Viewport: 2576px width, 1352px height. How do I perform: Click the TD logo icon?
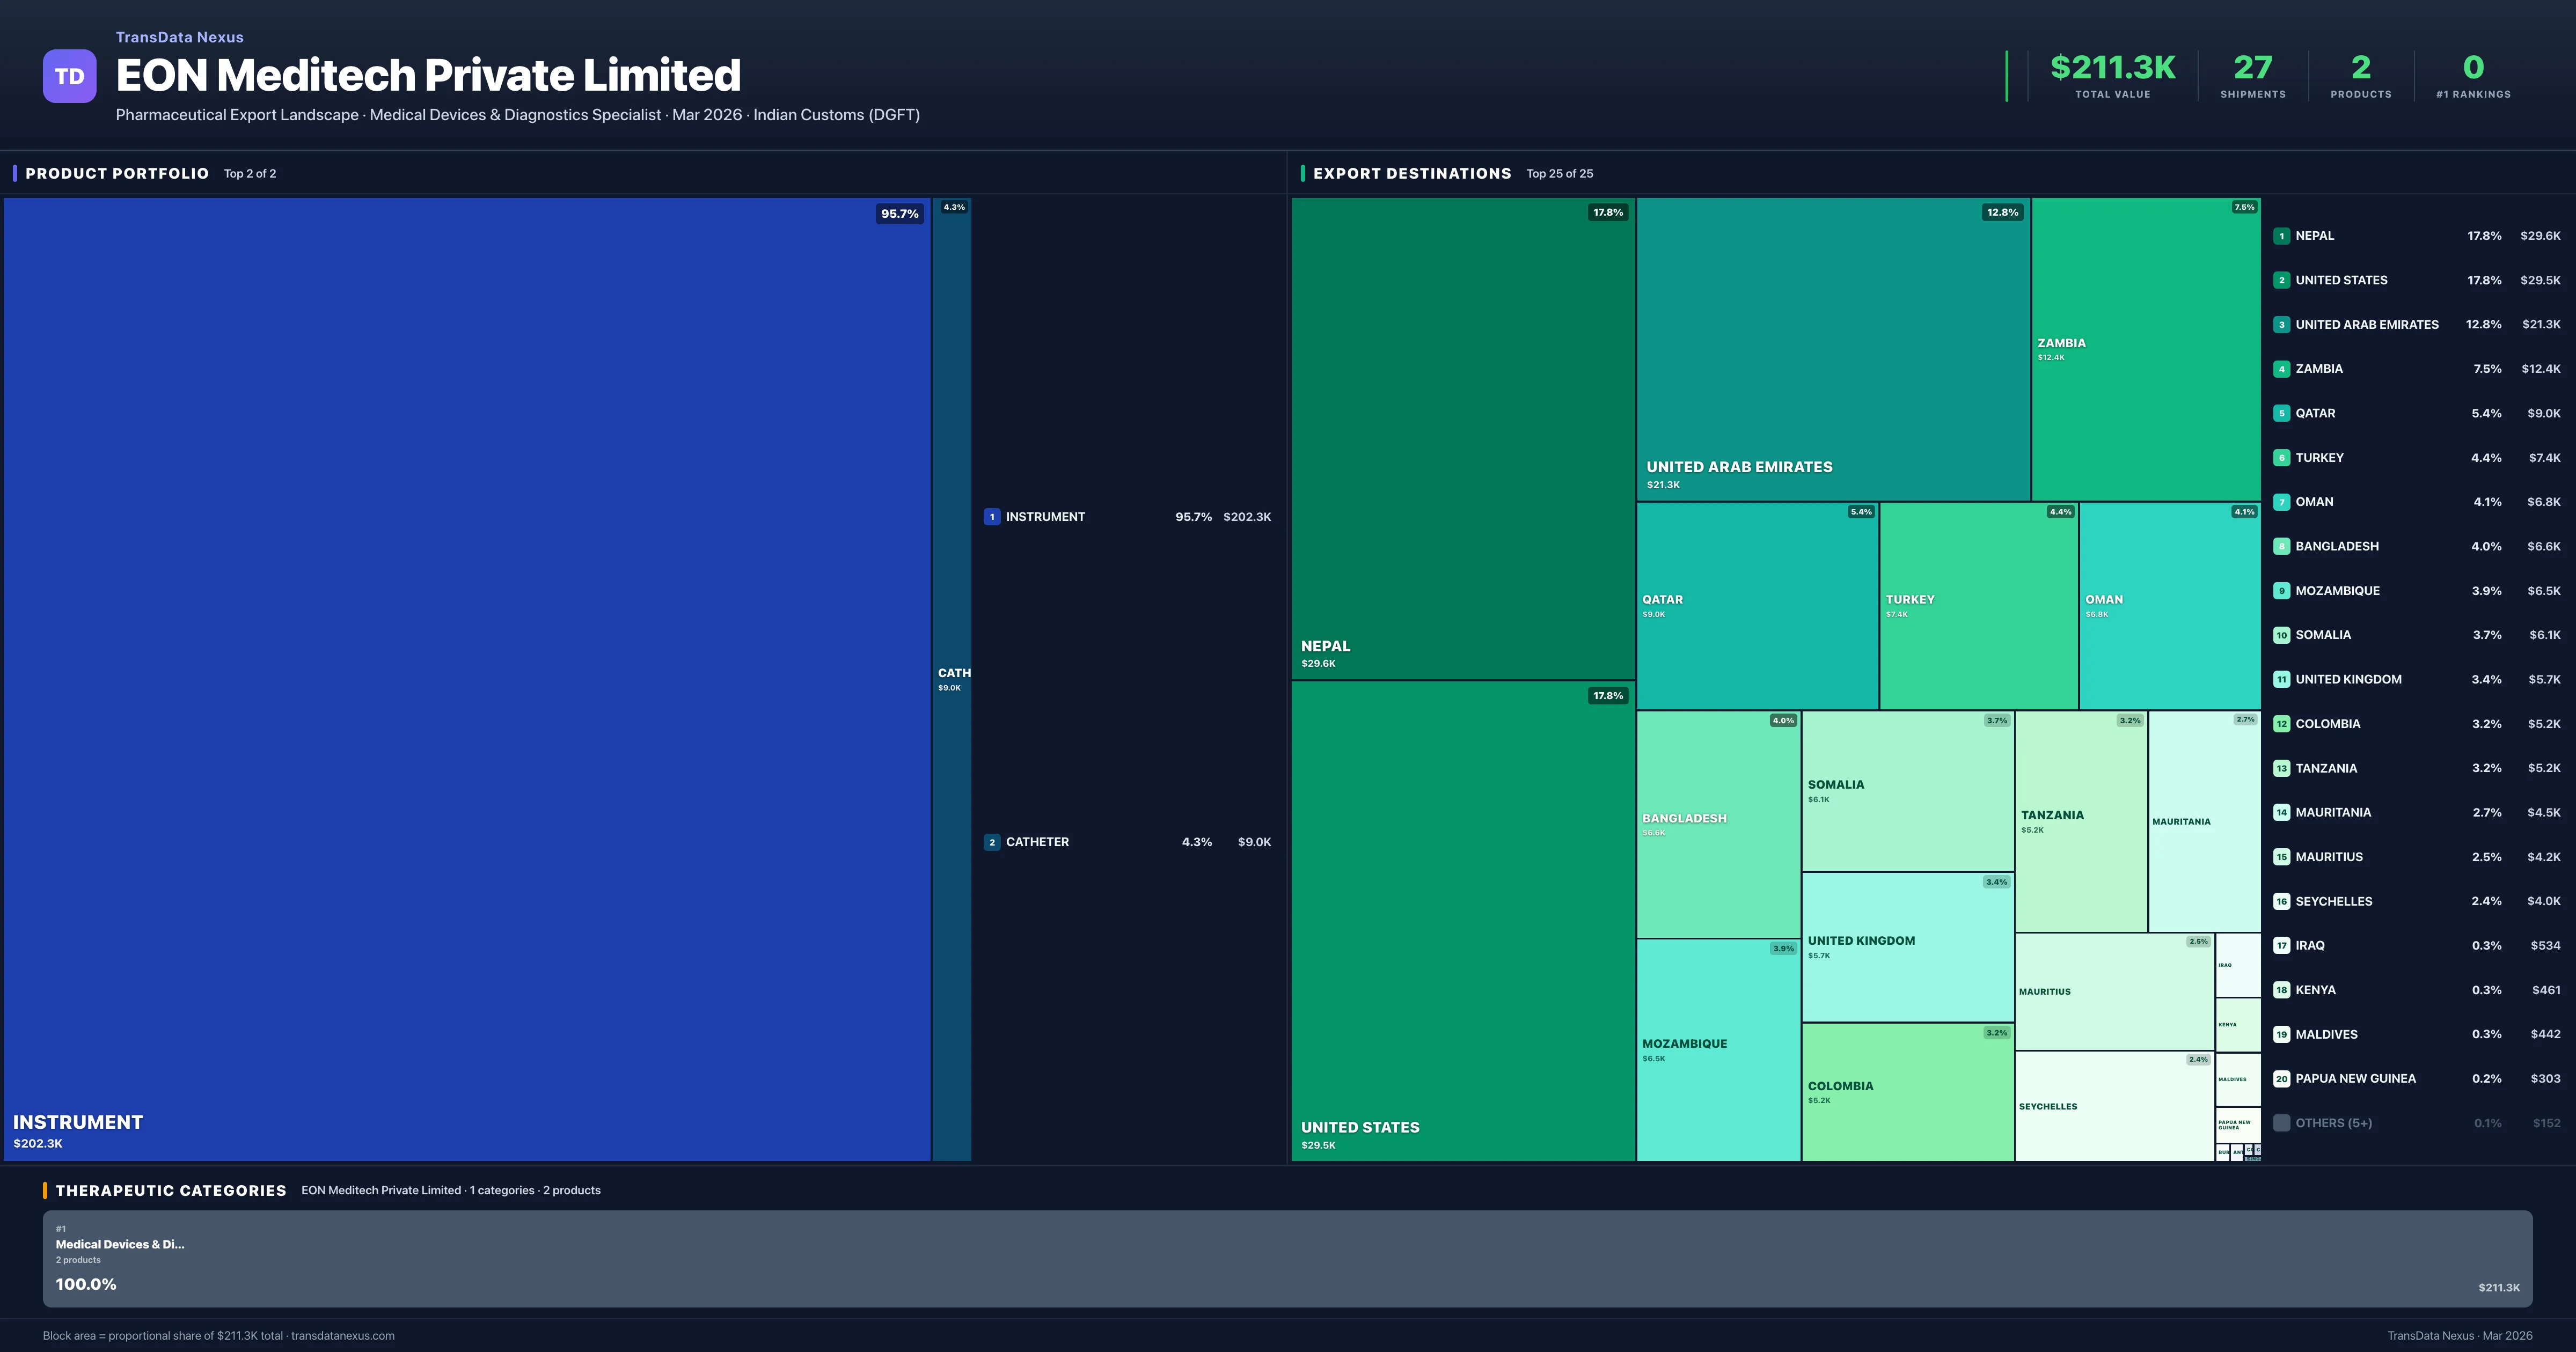69,76
